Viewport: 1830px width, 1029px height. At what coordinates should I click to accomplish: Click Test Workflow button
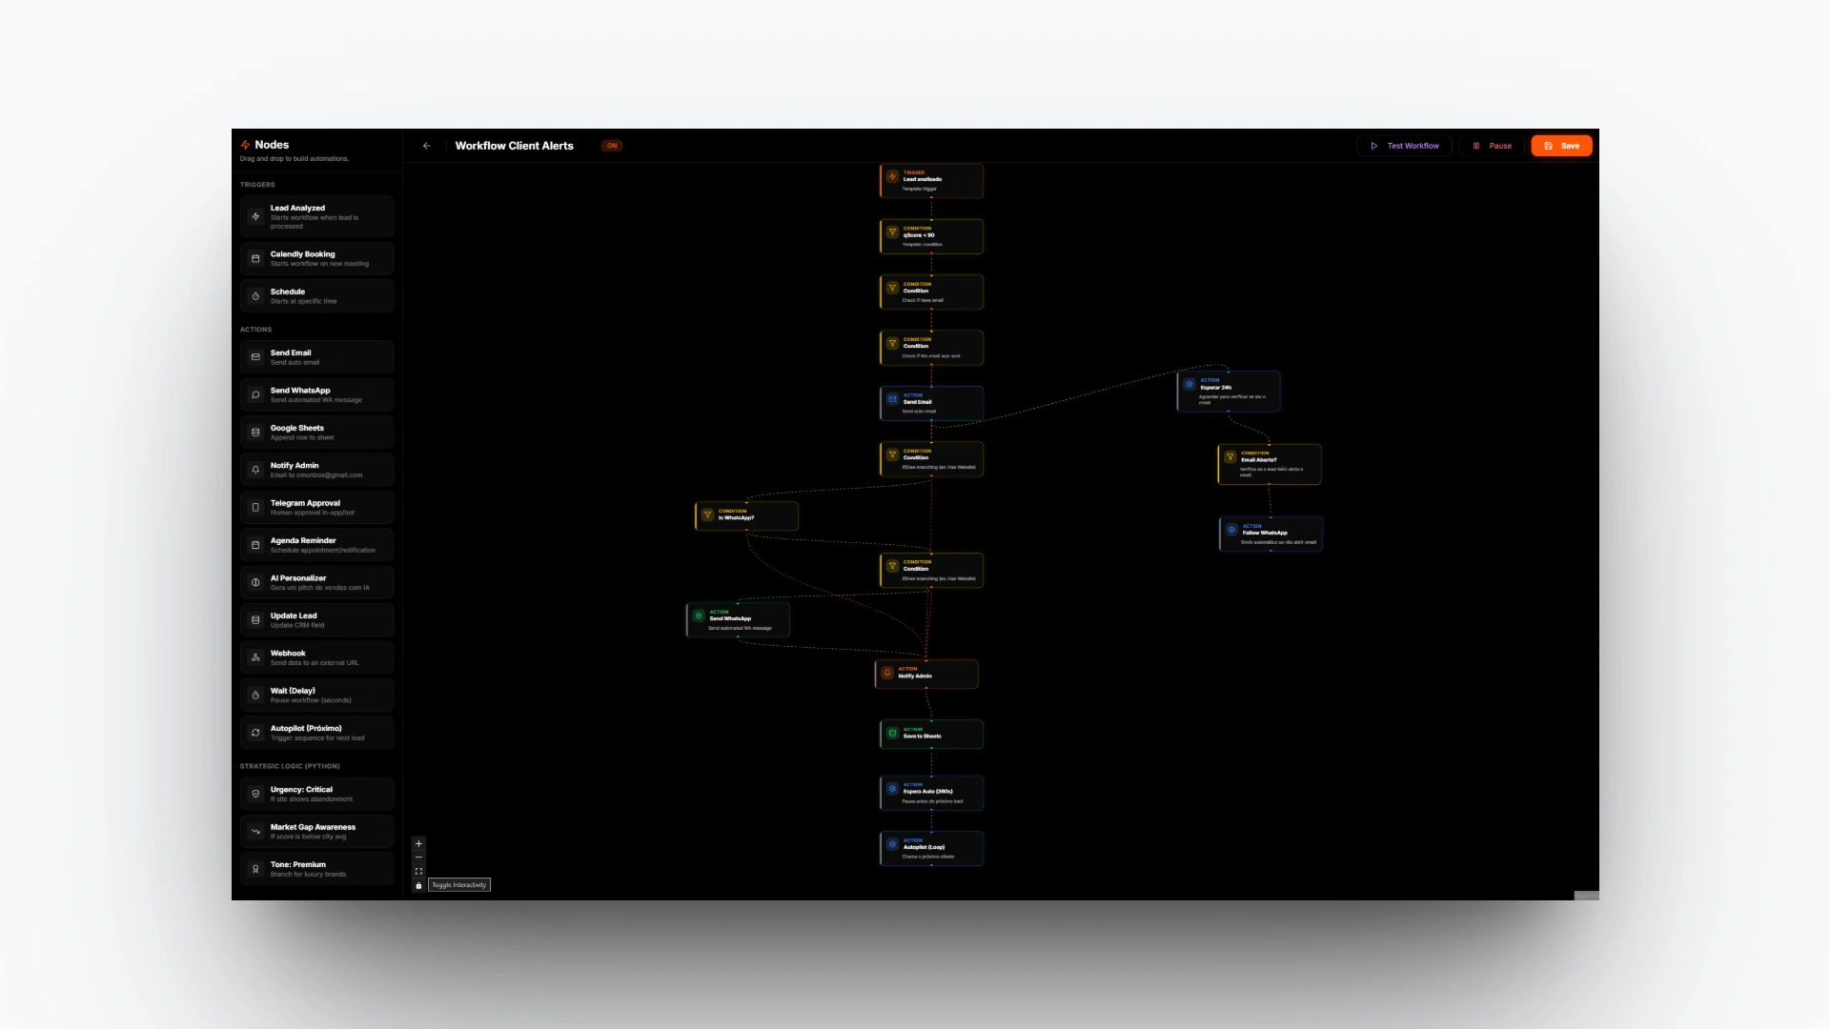tap(1404, 146)
